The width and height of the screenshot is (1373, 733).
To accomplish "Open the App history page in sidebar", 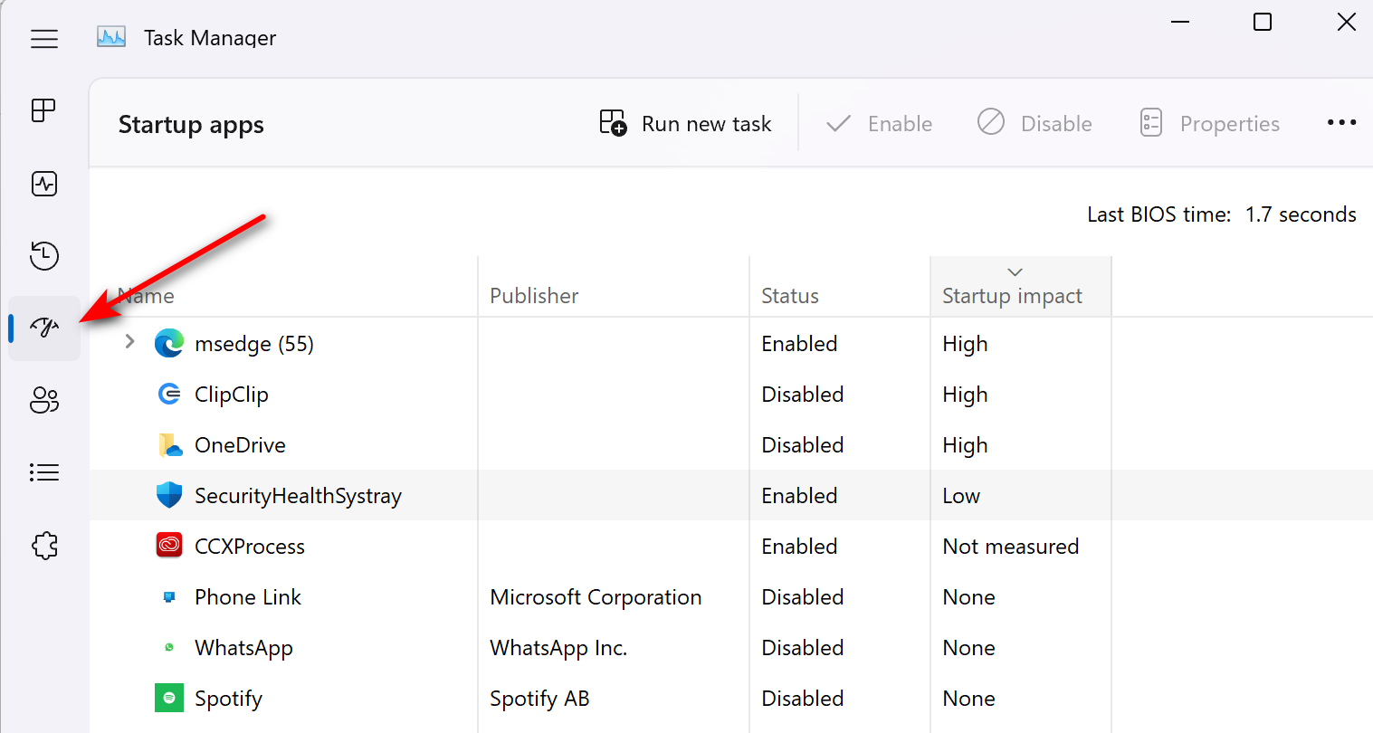I will (x=44, y=256).
